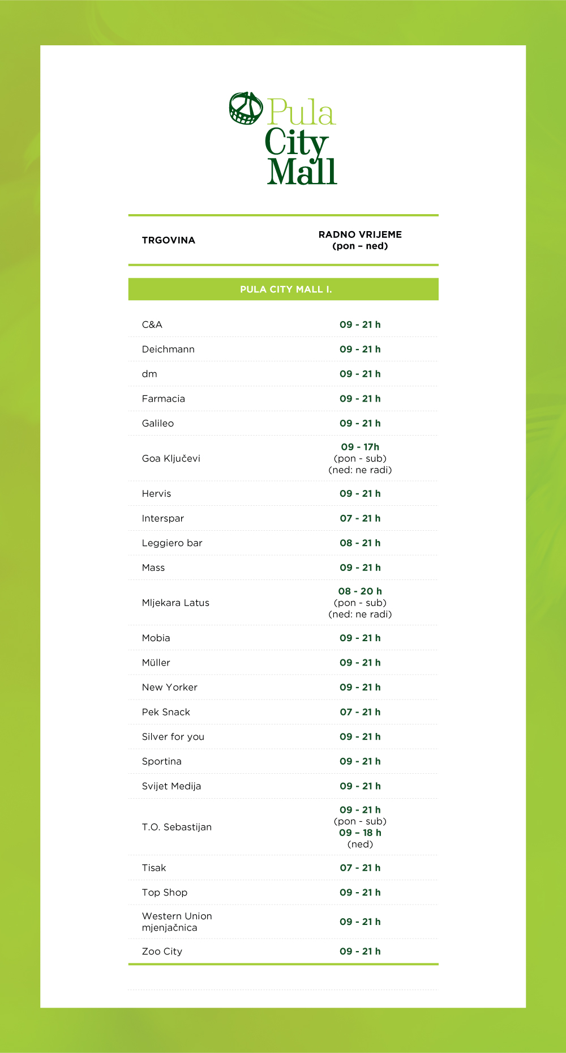
Task: Select the dm store name
Action: tap(149, 374)
